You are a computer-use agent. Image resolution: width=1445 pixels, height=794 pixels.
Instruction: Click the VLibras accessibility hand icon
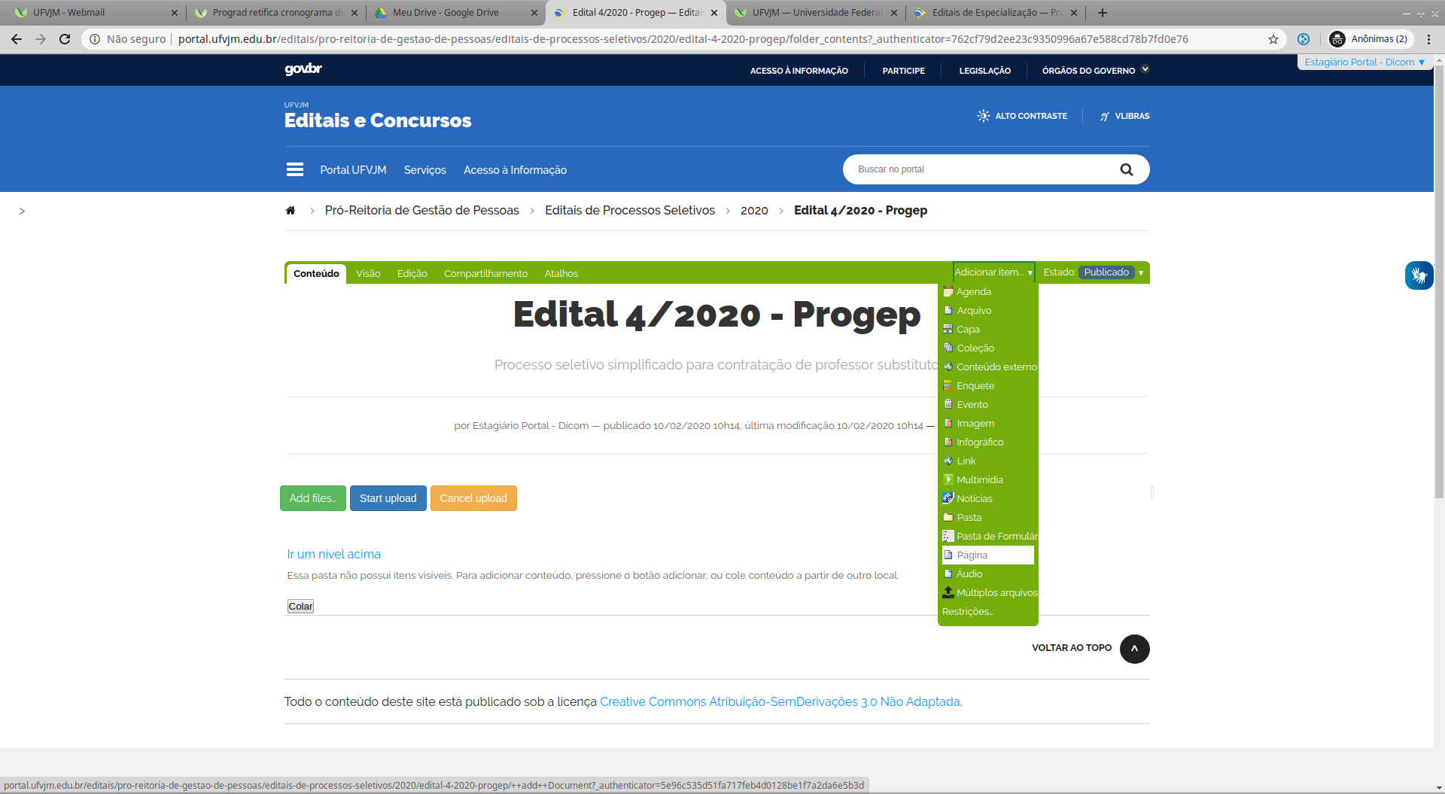point(1419,275)
